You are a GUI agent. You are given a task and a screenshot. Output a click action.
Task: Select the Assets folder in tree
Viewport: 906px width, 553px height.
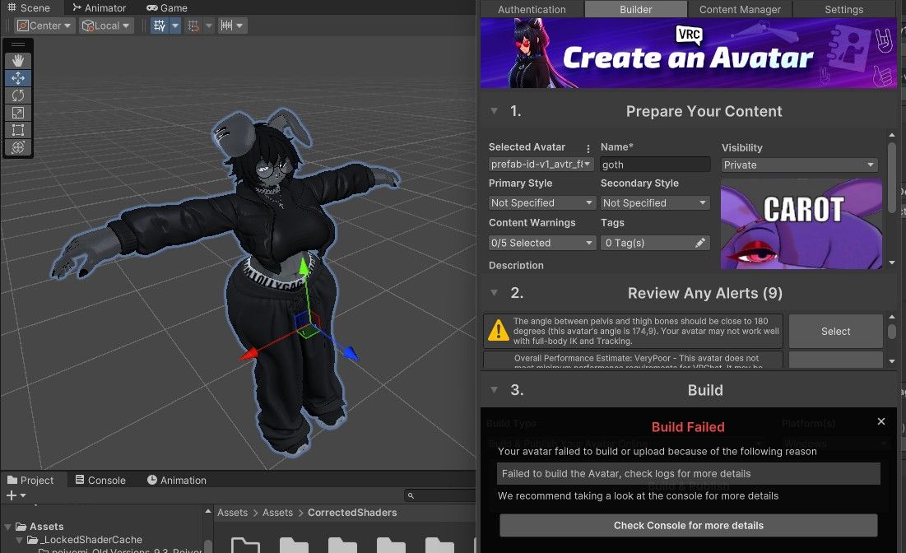[x=46, y=527]
